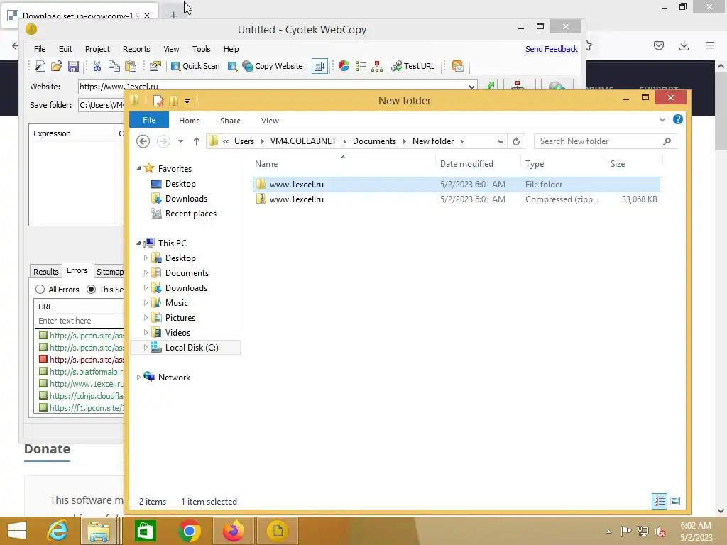Click the Paste clipboard icon in WebCopy toolbar
Screen dimensions: 727x545
coord(131,66)
